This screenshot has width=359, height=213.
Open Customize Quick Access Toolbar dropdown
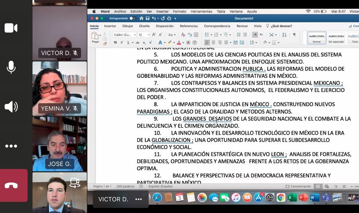point(175,18)
